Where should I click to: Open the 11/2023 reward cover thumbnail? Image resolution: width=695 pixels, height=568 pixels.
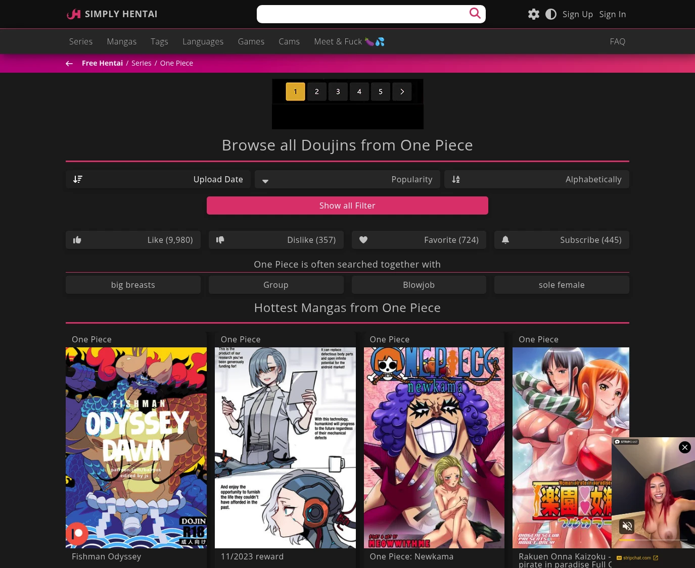(x=285, y=448)
